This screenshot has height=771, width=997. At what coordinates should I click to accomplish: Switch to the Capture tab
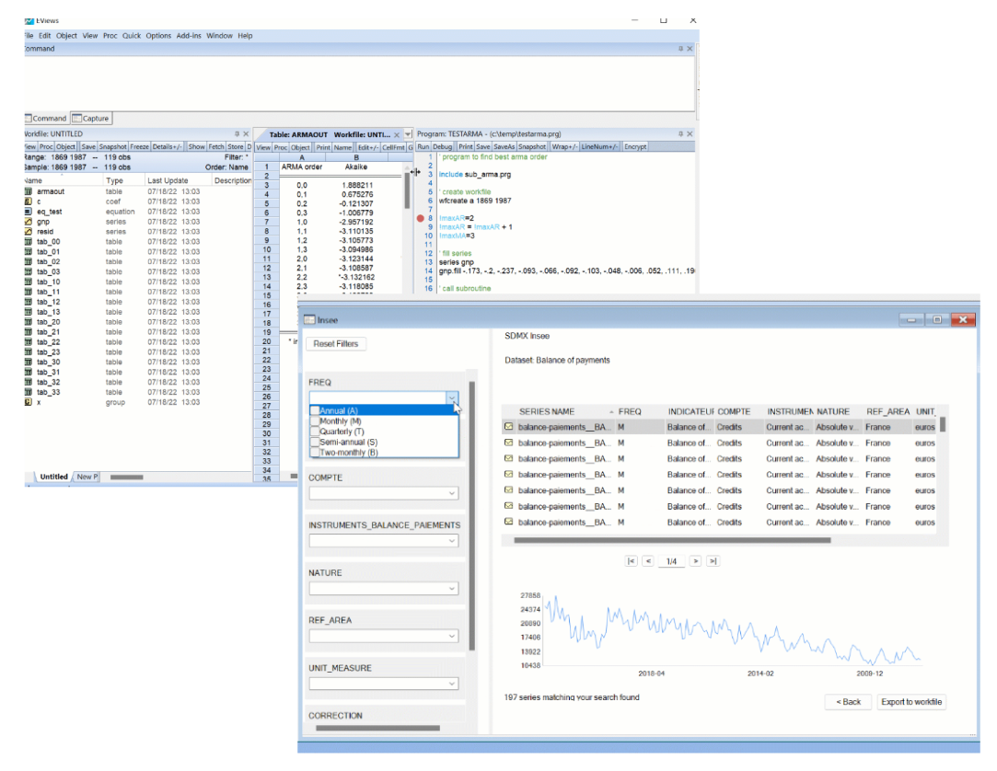pyautogui.click(x=91, y=118)
